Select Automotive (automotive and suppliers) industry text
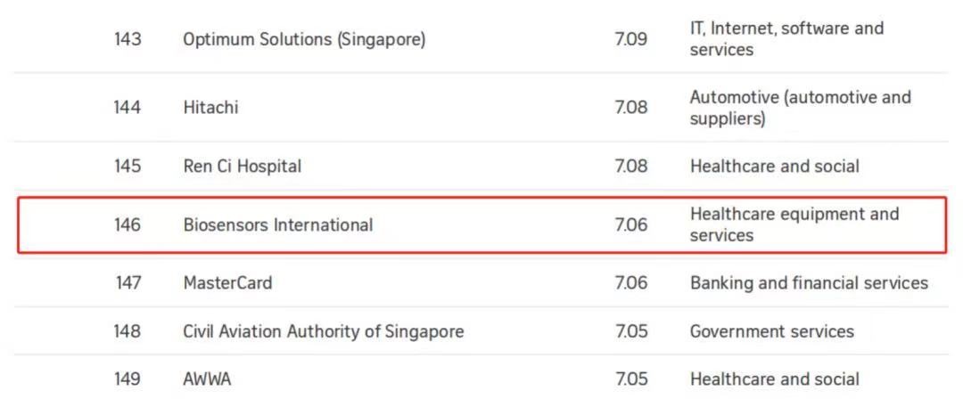This screenshot has width=963, height=415. (x=800, y=107)
